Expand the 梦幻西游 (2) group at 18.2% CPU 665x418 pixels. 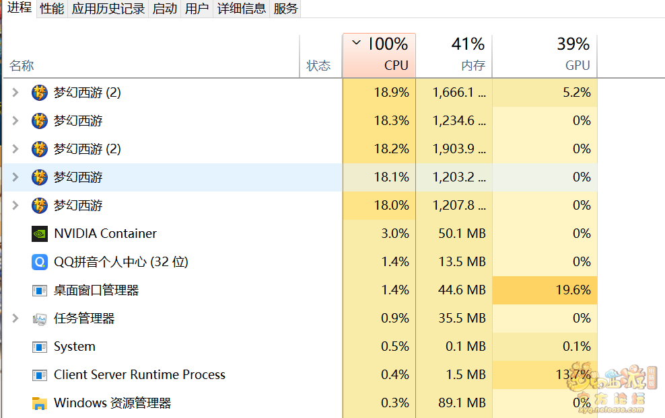(15, 149)
